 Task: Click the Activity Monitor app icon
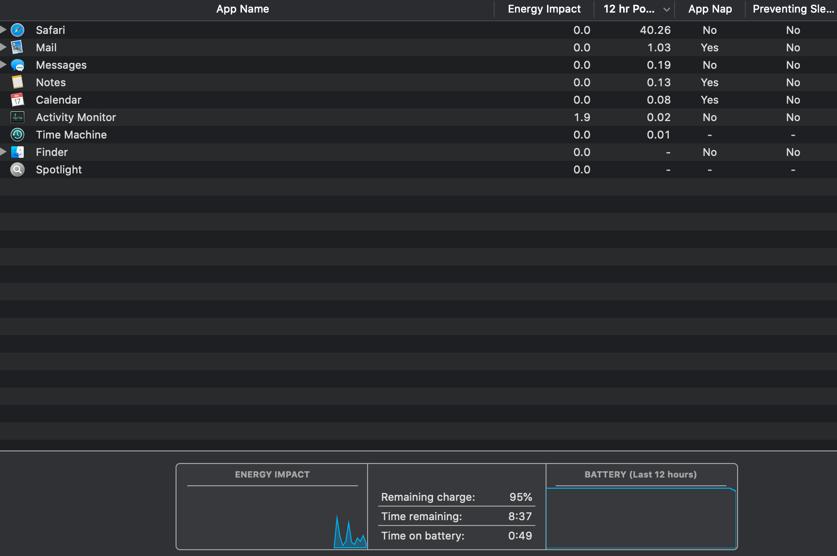(17, 117)
